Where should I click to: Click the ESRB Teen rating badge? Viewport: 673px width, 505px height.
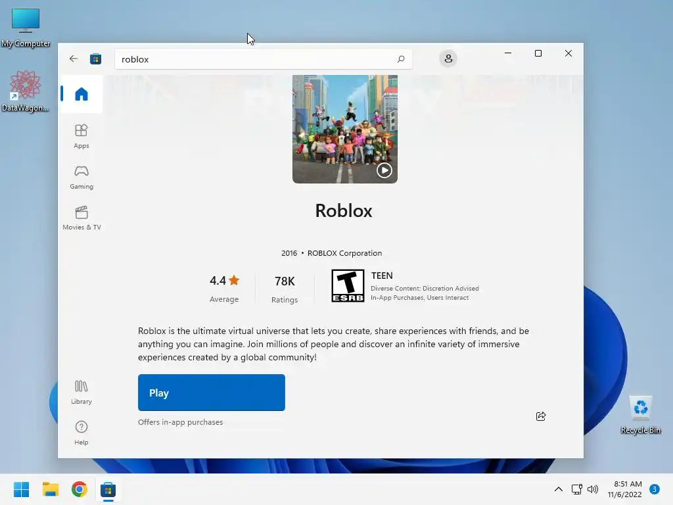[x=348, y=285]
